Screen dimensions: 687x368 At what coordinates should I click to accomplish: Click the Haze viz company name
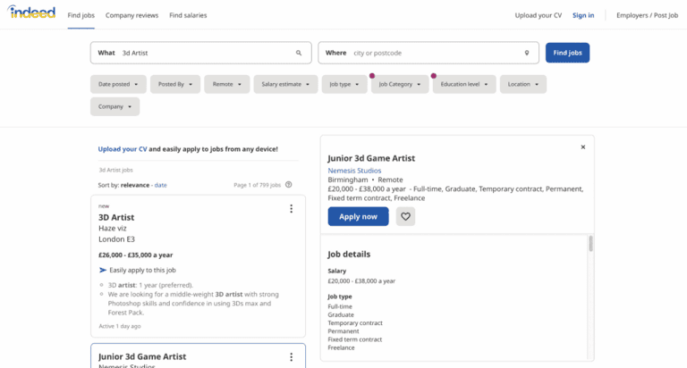(112, 229)
